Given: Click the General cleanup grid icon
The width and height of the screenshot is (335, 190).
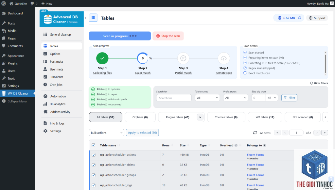Looking at the screenshot, I should pos(45,34).
